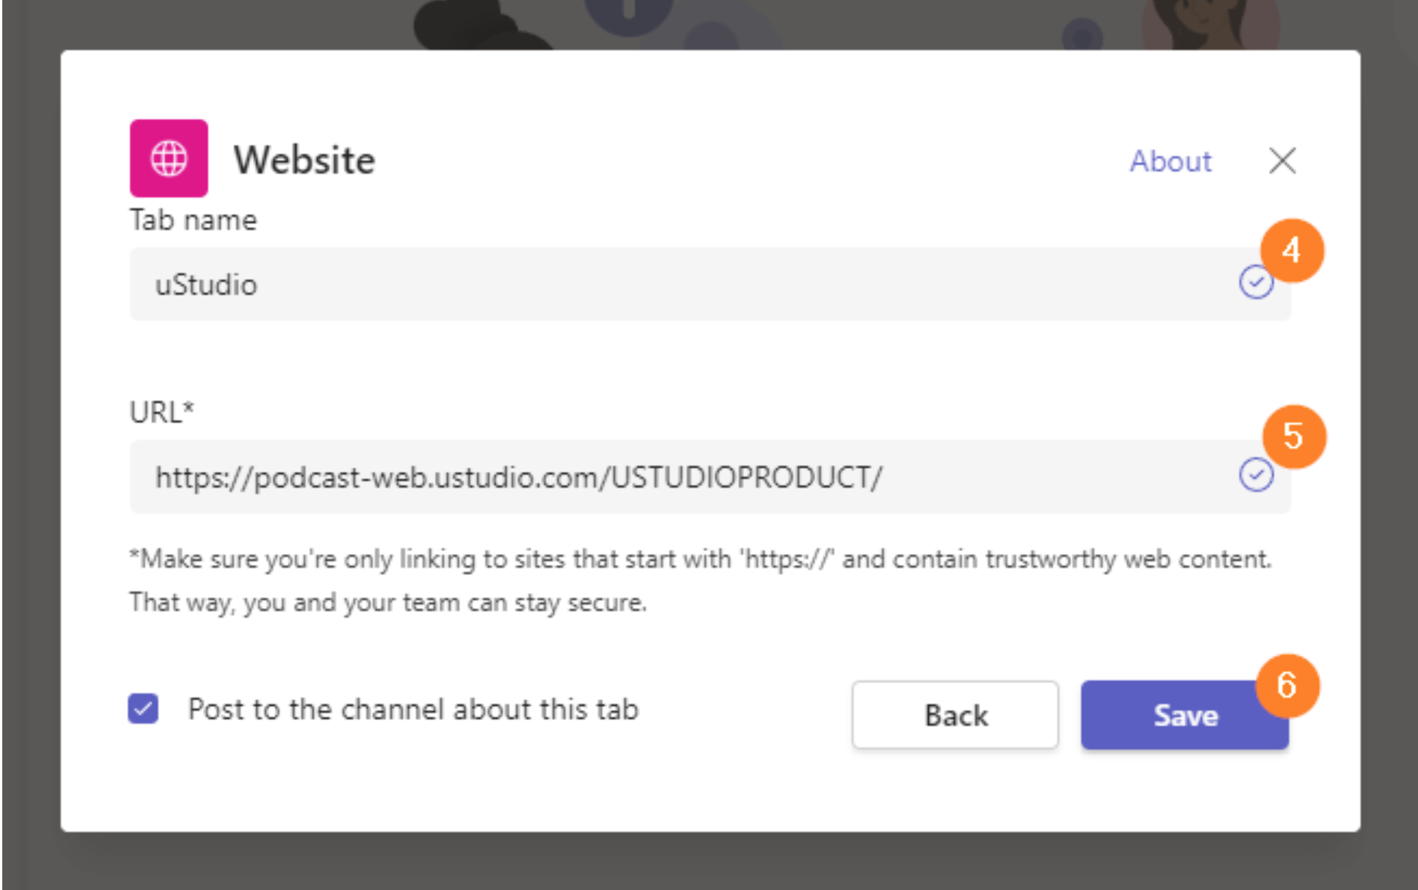Click the Tab name field containing uStudio
The image size is (1418, 890).
710,284
